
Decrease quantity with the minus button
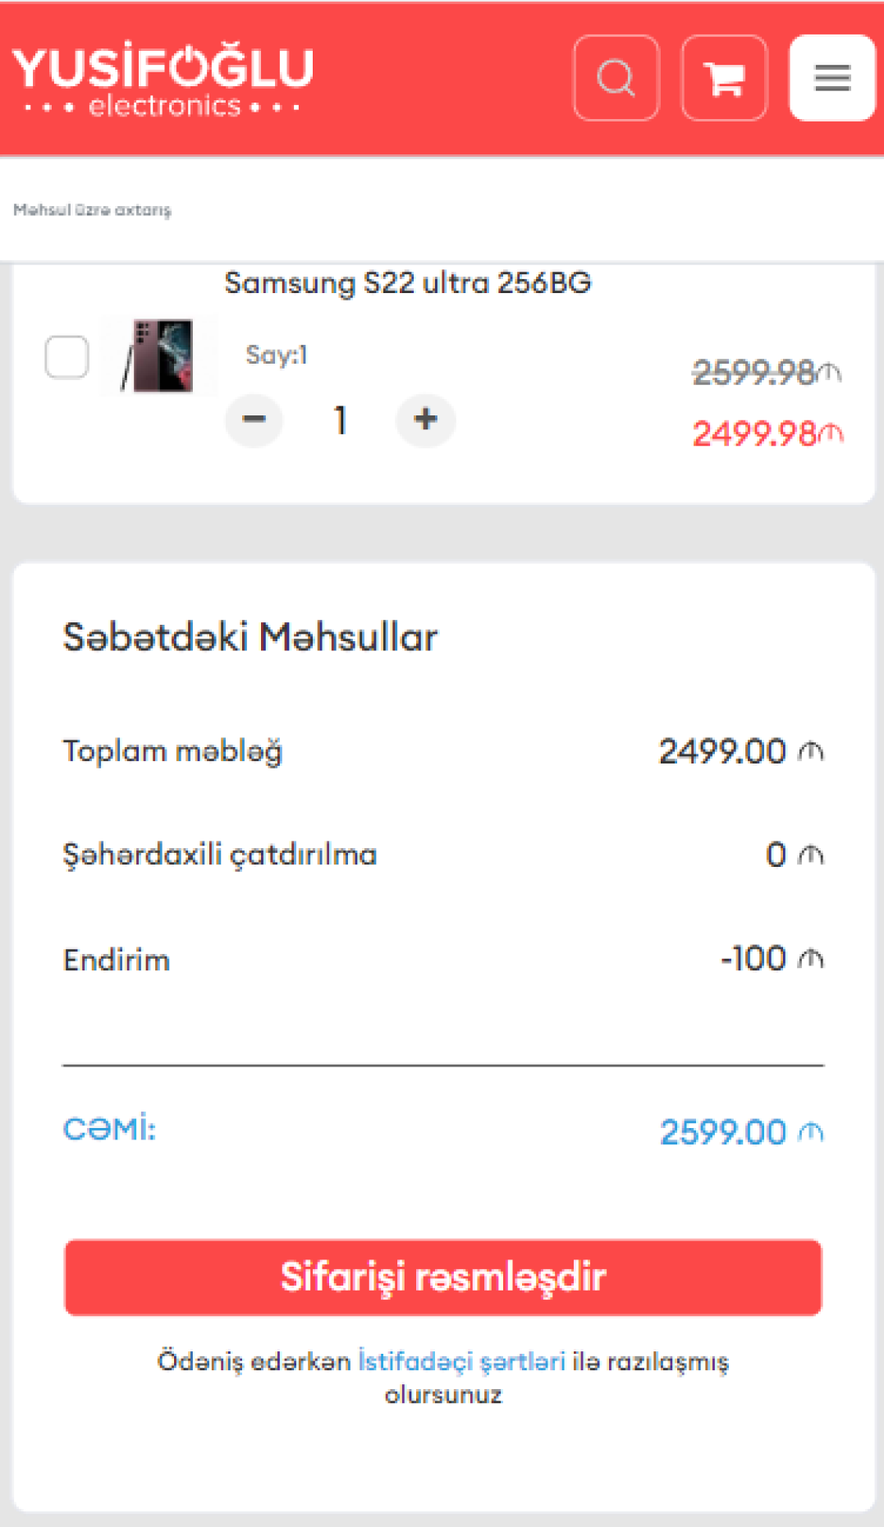[x=254, y=420]
